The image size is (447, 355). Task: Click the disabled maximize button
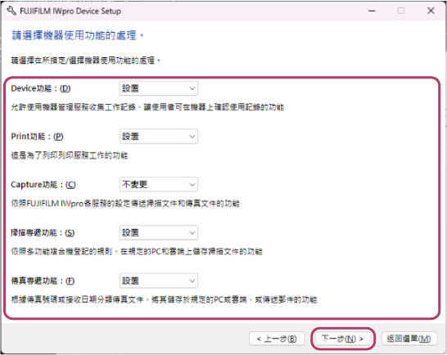point(401,11)
